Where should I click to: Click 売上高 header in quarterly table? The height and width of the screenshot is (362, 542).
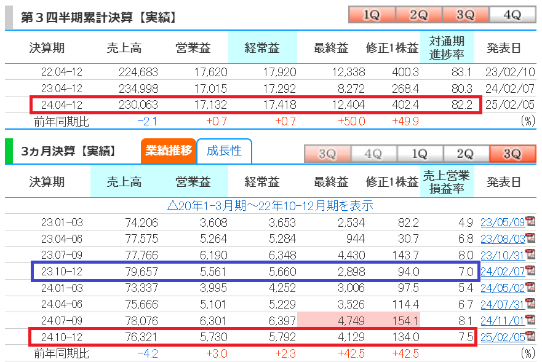124,182
